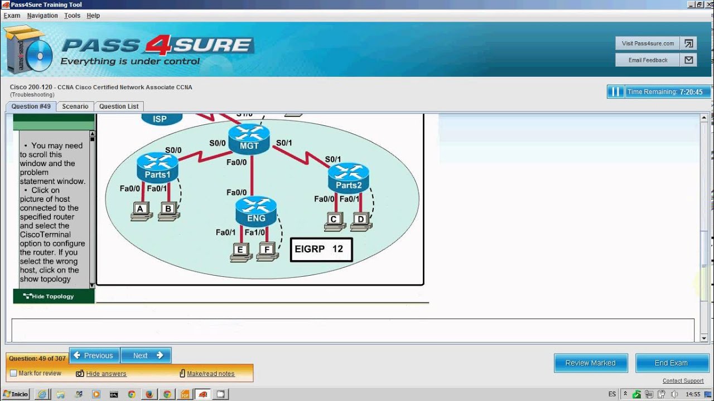
Task: Click instructions pane scroll up arrow
Action: 92,134
